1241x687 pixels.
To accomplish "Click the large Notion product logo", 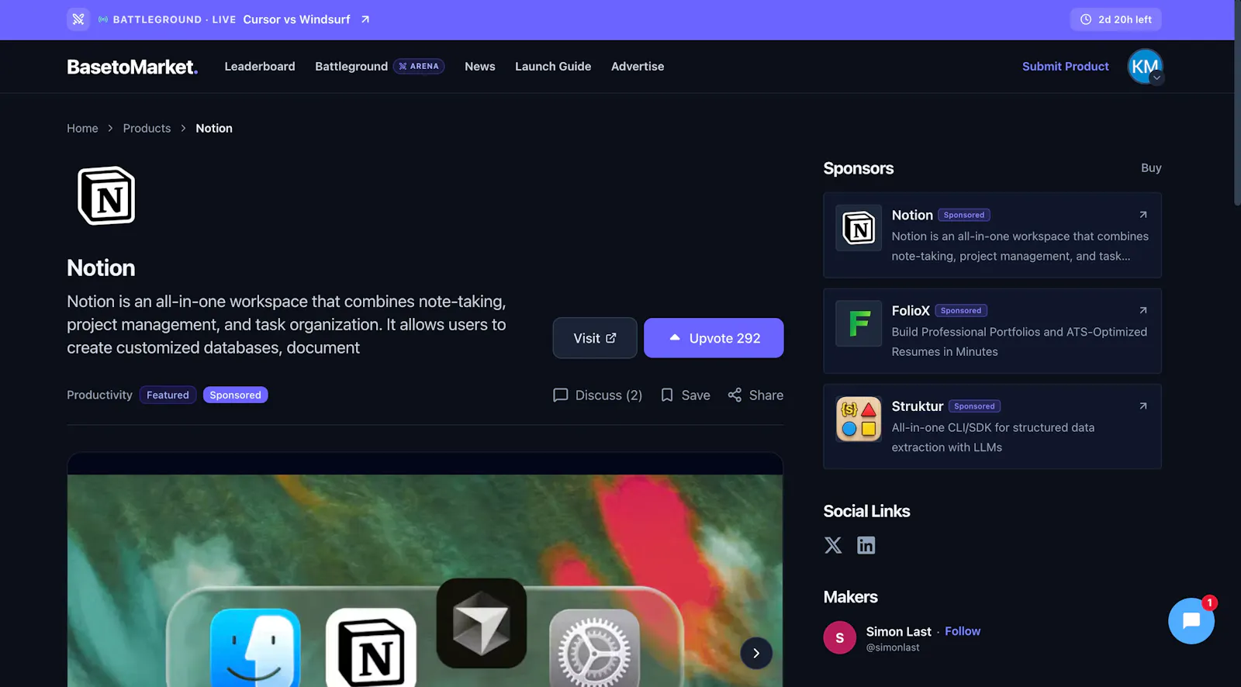I will click(106, 195).
